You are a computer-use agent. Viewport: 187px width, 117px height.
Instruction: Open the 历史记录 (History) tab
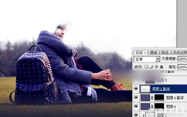[x=180, y=52]
